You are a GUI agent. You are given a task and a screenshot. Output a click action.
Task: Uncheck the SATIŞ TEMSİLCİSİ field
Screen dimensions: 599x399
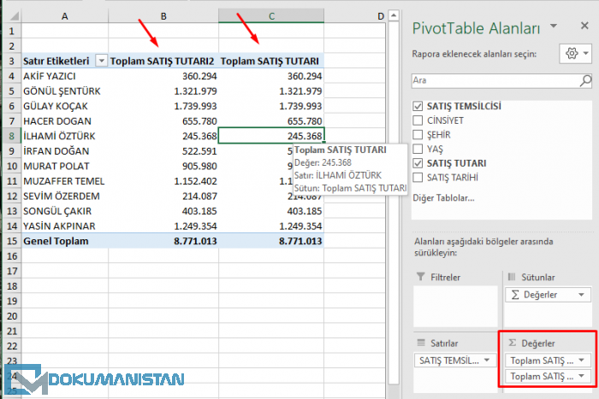point(418,106)
